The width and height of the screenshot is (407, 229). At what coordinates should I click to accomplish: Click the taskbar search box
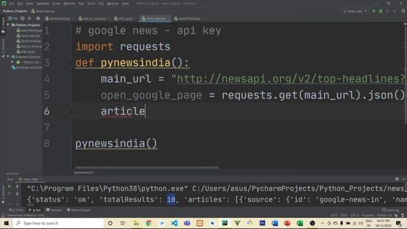58,223
